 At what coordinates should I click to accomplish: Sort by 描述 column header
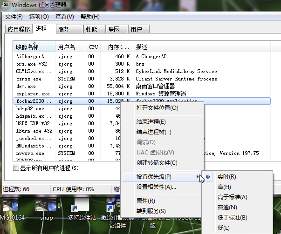point(202,47)
